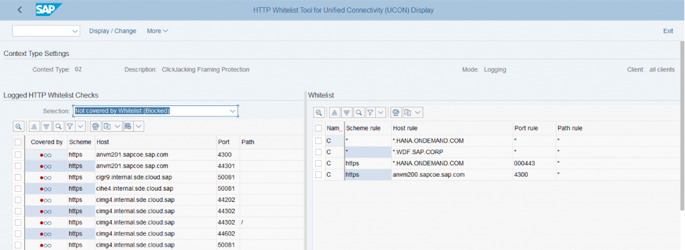Screen dimensions: 685x250
Task: Click coverage status icon for cigr9 row
Action: tap(46, 177)
